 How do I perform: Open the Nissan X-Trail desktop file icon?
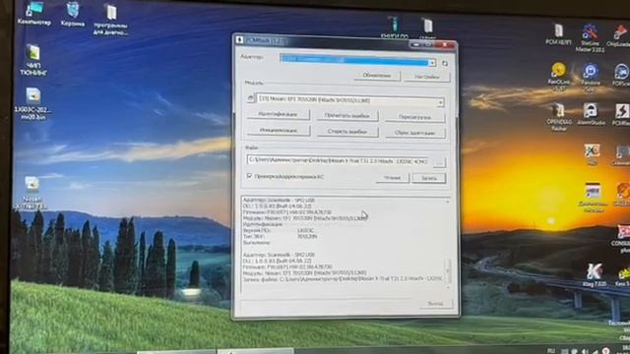click(x=31, y=193)
